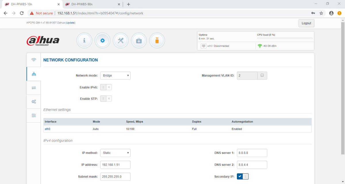The height and width of the screenshot is (184, 345).
Task: Open the Information page icon
Action: tap(84, 41)
